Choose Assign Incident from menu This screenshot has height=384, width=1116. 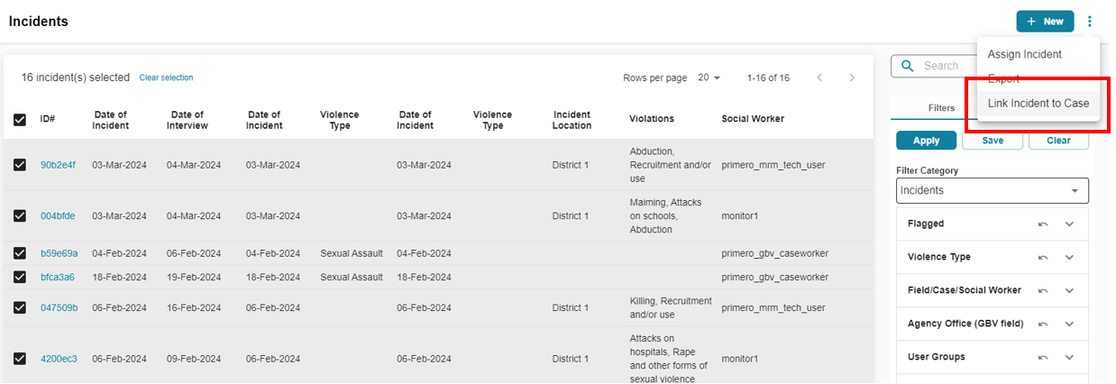(1038, 54)
